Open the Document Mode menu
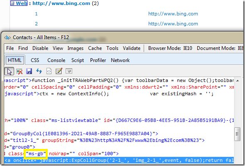Viewport: 245px width, 166px height. click(x=220, y=48)
